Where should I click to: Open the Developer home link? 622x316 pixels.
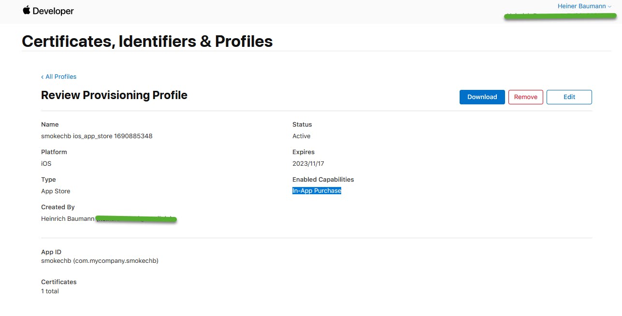point(53,11)
